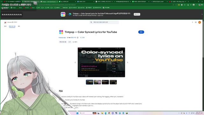Click the tools category chip
Screen dimensions: 204x115
click(70, 42)
